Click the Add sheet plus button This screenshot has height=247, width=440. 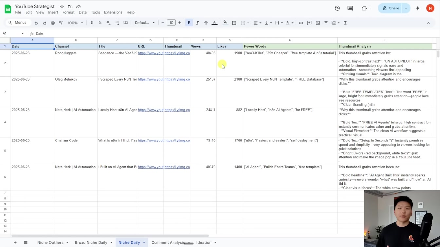click(15, 242)
